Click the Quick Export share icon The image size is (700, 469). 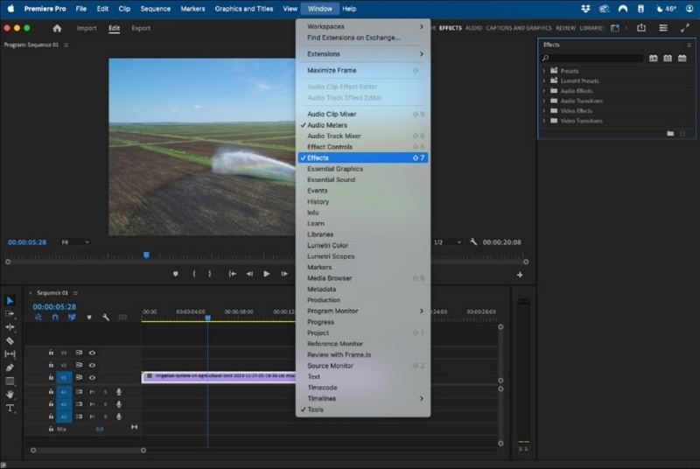pyautogui.click(x=641, y=28)
